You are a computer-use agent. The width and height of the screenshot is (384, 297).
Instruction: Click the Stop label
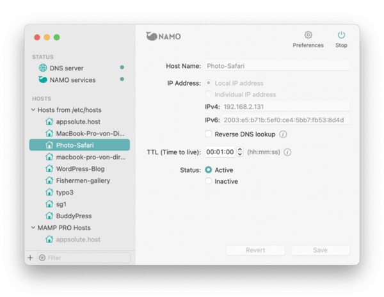point(341,45)
